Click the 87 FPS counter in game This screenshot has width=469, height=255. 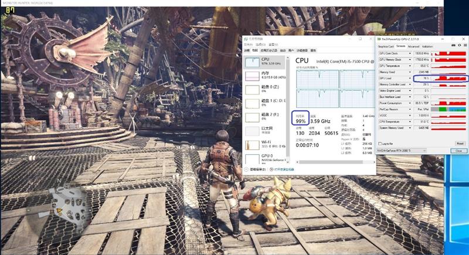point(10,11)
